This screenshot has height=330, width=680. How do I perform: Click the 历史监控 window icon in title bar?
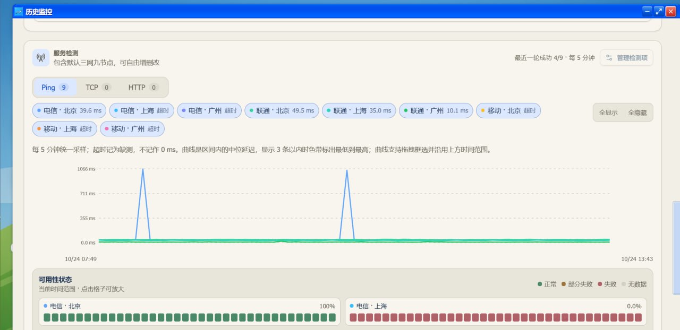pyautogui.click(x=19, y=11)
